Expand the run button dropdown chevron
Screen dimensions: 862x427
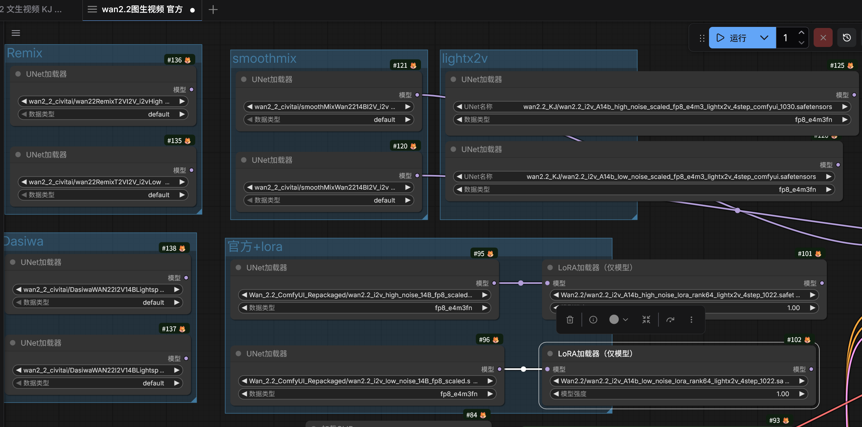point(764,38)
